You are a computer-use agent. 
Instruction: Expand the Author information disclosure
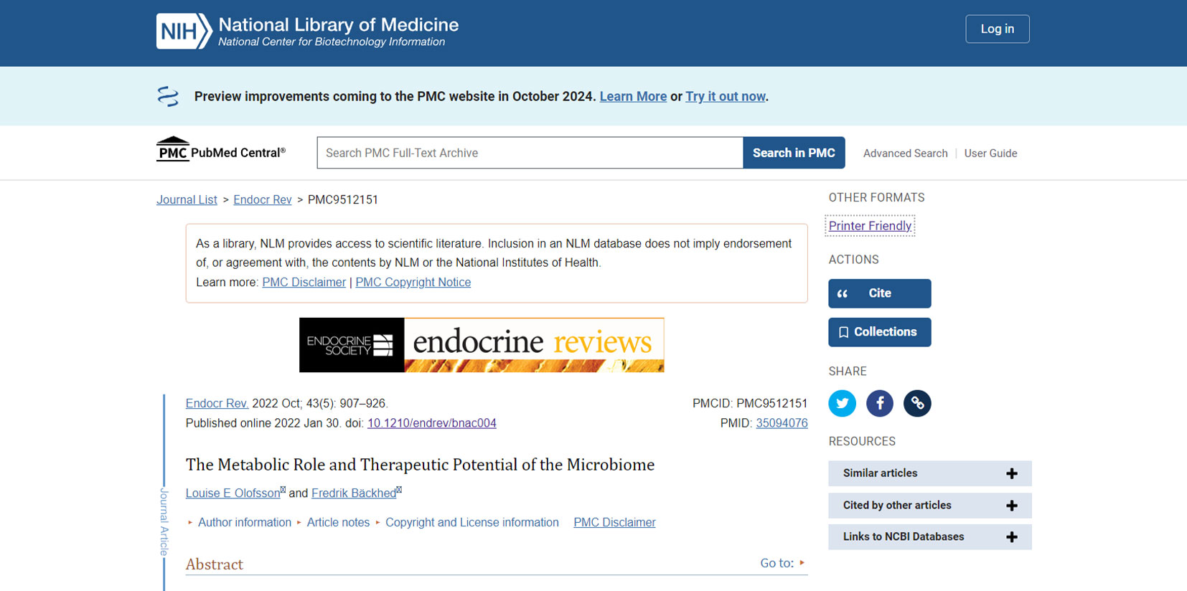pyautogui.click(x=244, y=522)
